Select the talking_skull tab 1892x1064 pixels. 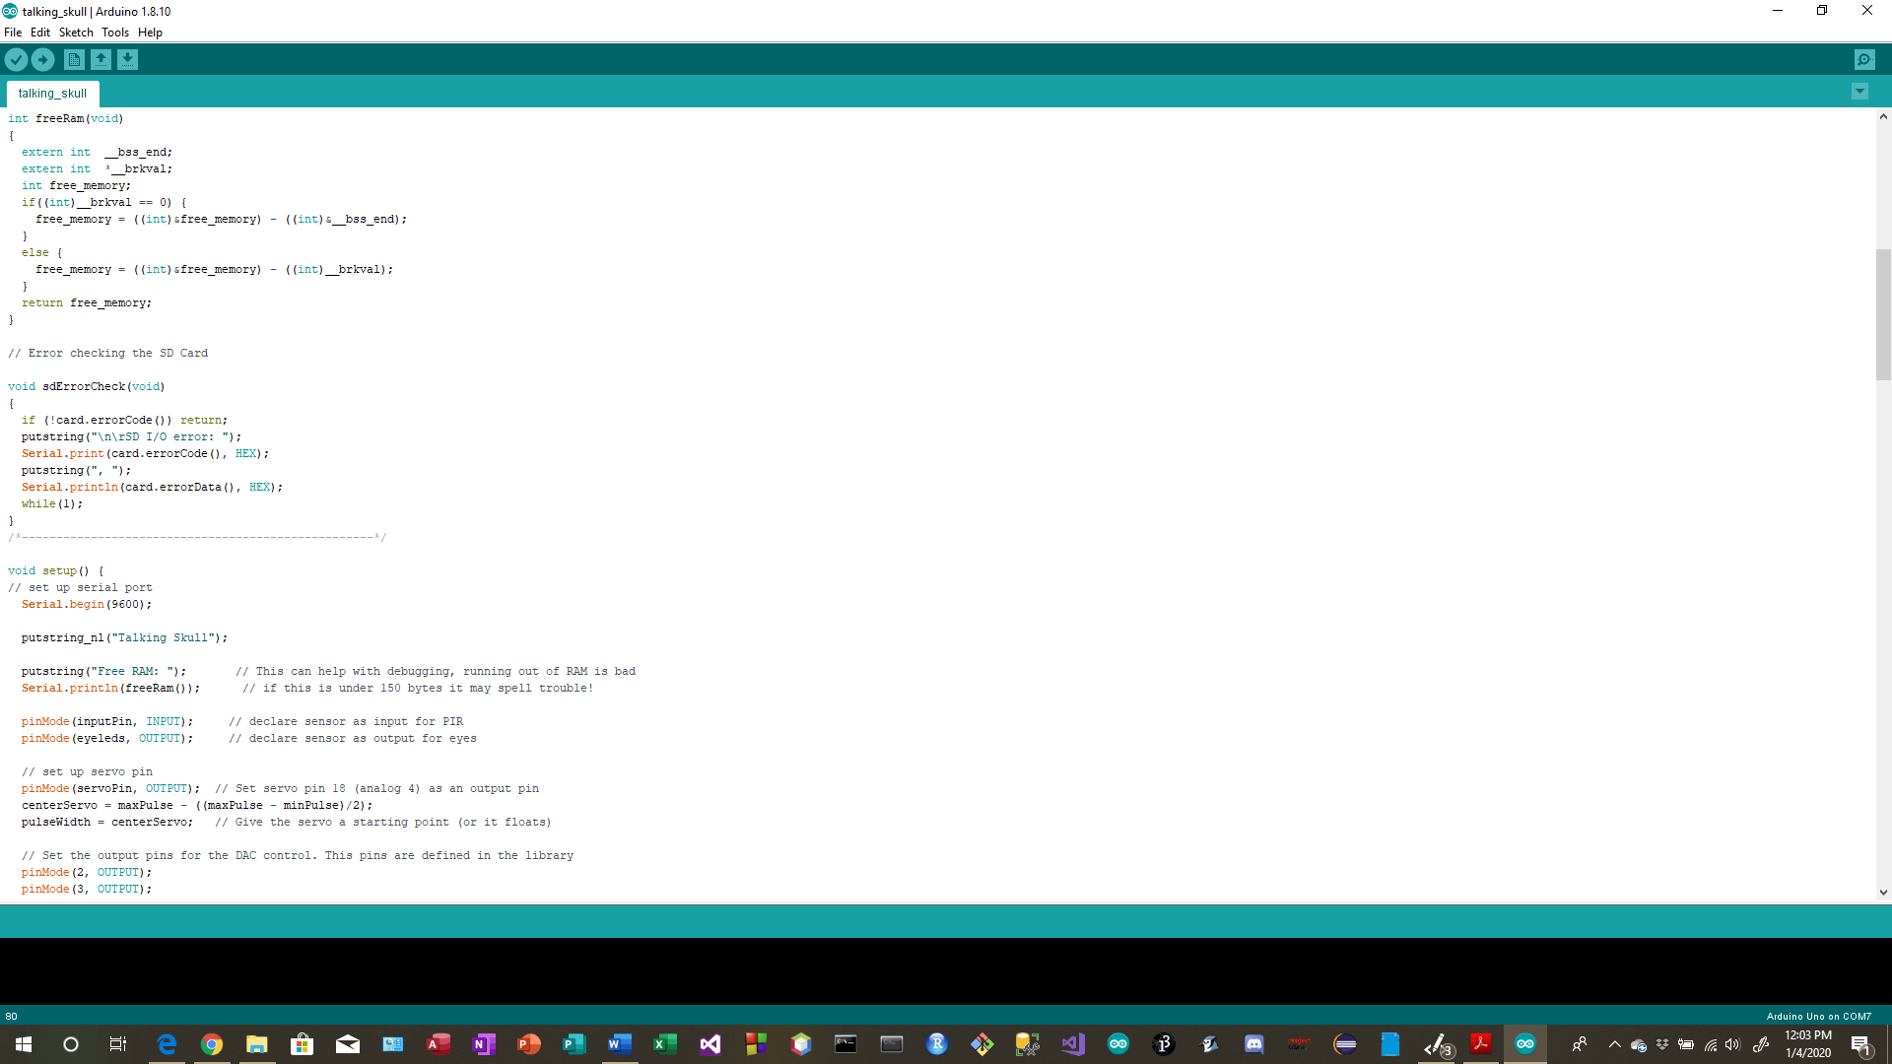point(52,94)
